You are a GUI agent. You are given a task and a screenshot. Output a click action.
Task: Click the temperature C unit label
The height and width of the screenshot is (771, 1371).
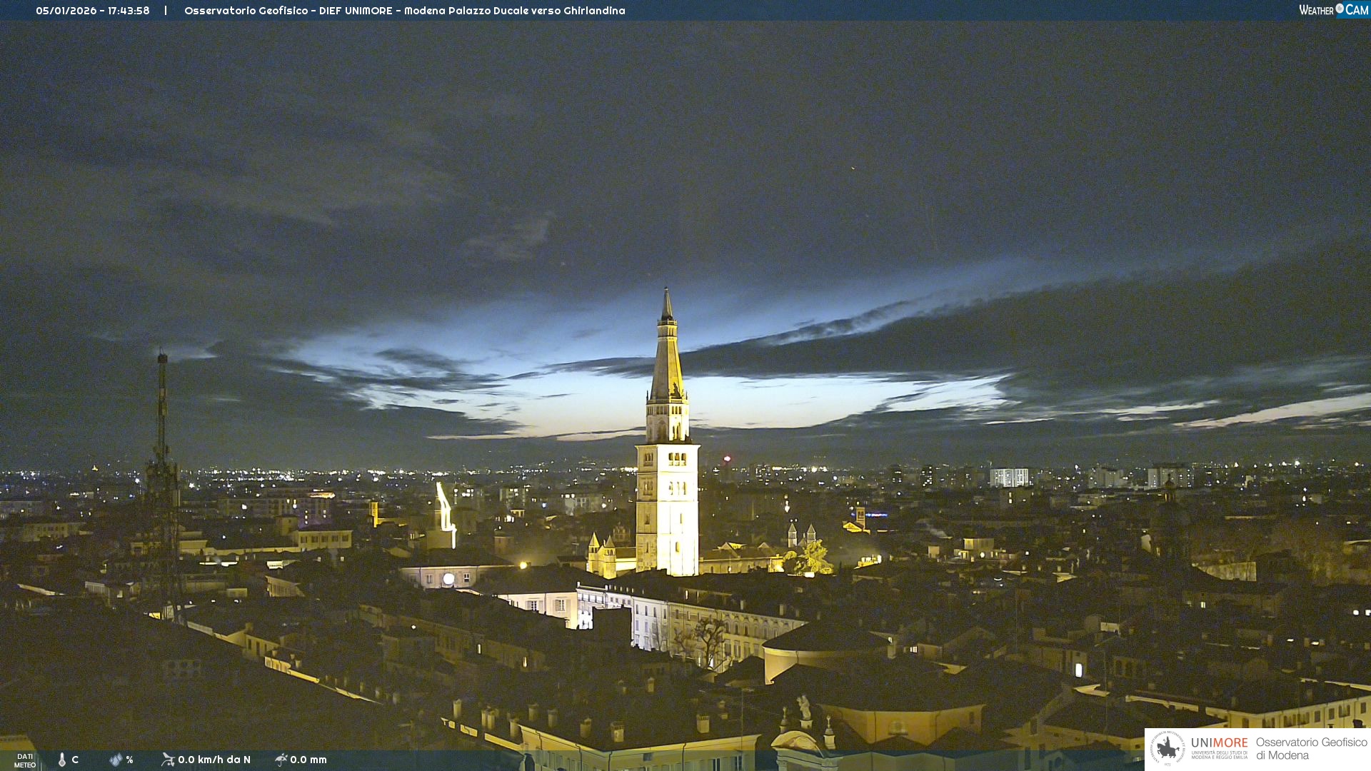click(75, 760)
